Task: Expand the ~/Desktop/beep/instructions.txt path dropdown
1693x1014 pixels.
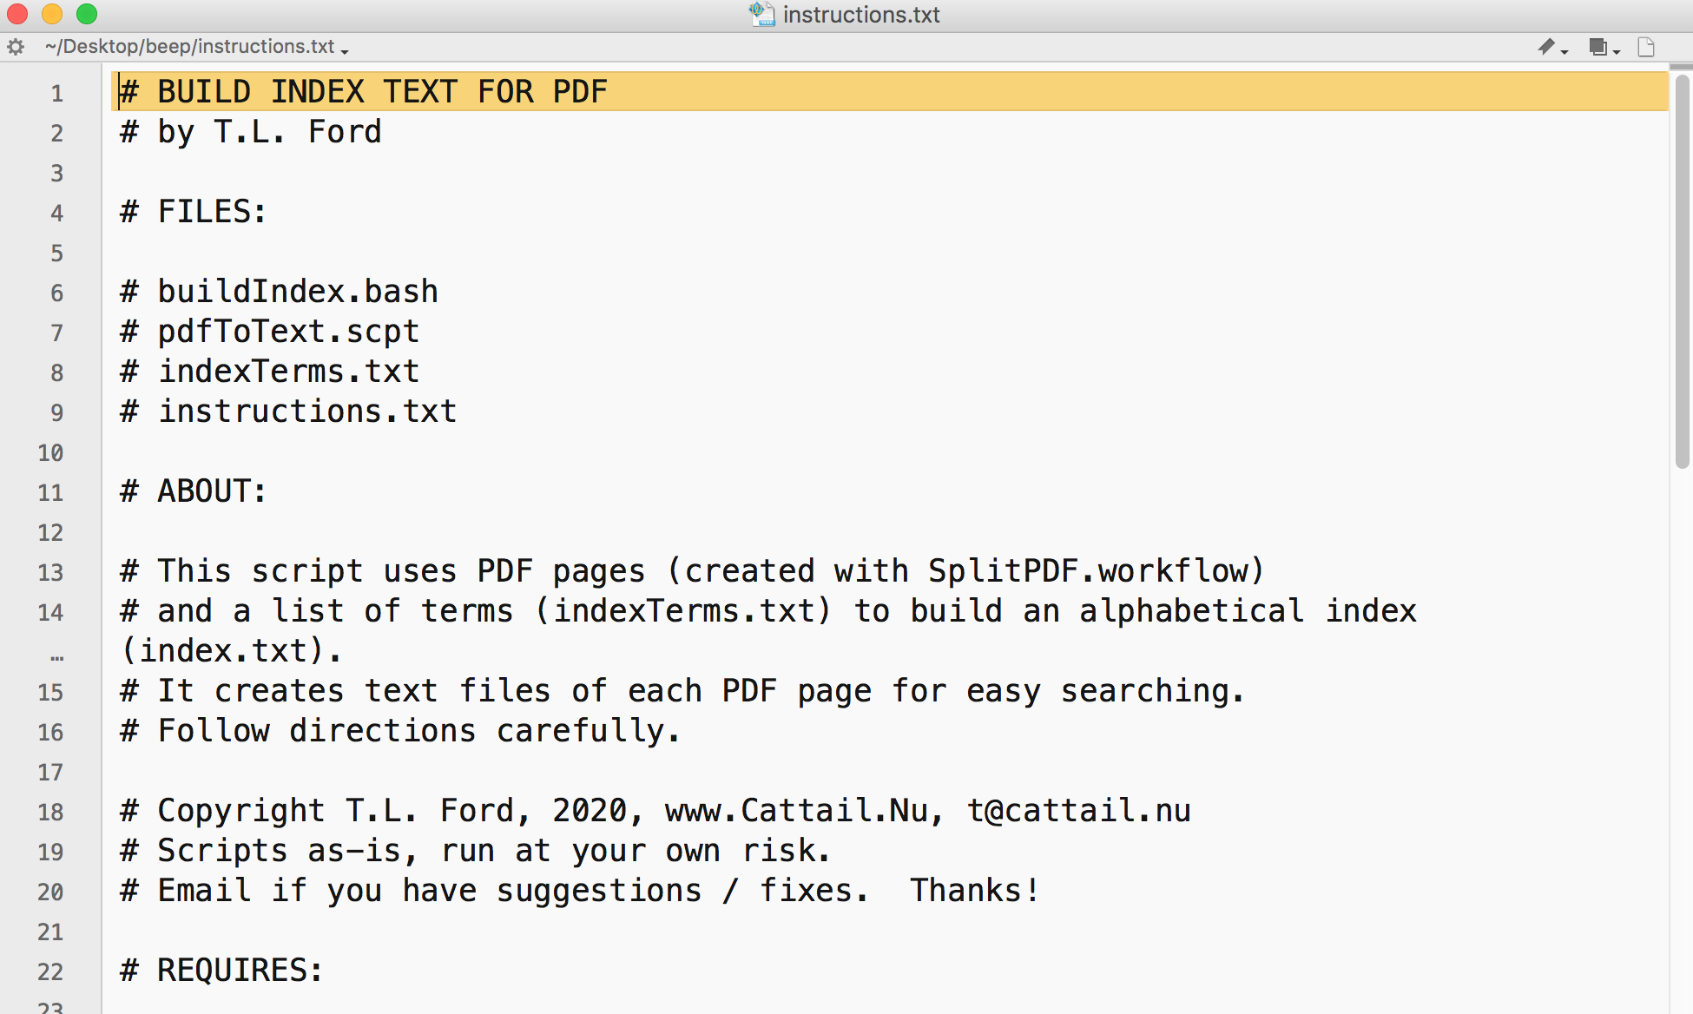Action: (196, 47)
